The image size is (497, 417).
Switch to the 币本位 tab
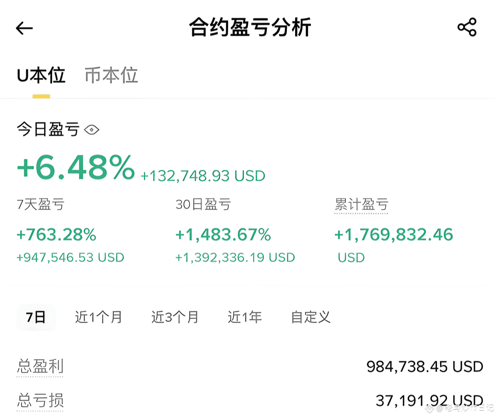(111, 76)
